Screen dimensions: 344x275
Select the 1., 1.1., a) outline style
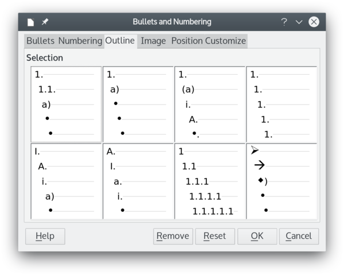[x=66, y=104]
